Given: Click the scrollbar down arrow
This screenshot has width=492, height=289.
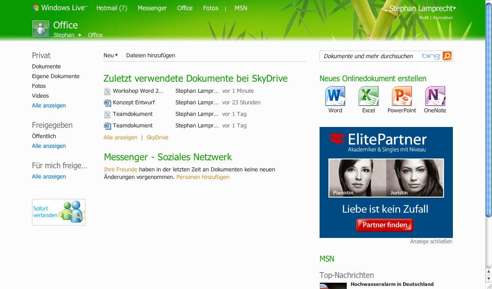Looking at the screenshot, I should [x=488, y=278].
